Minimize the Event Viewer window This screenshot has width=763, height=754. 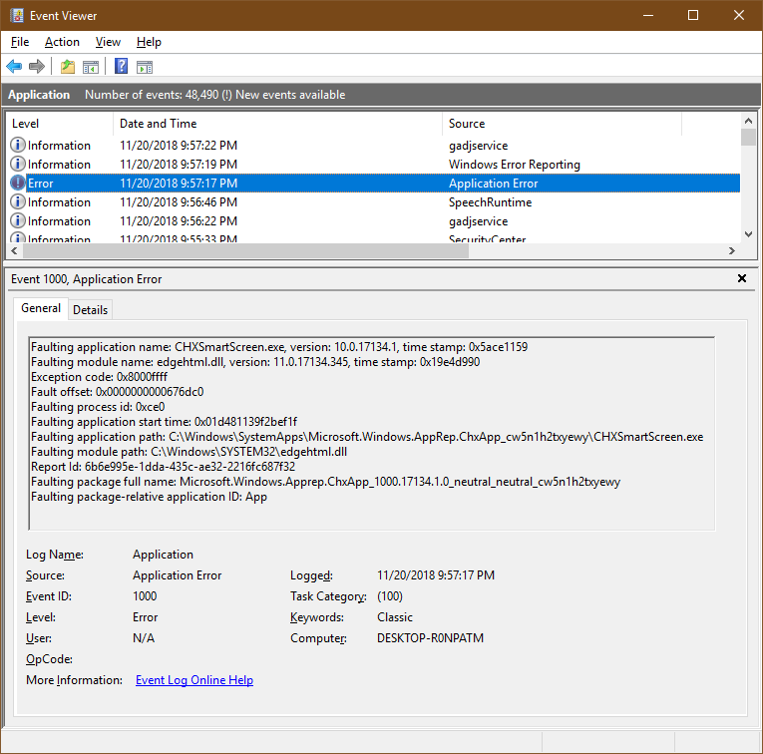647,15
